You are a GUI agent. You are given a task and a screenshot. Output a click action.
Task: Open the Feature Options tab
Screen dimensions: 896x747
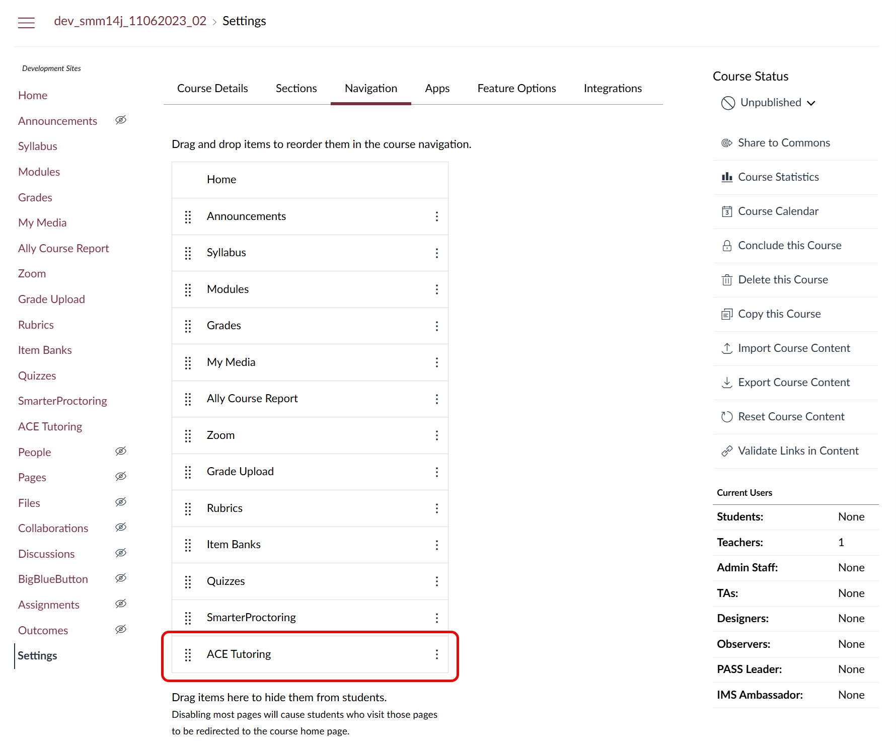[516, 89]
